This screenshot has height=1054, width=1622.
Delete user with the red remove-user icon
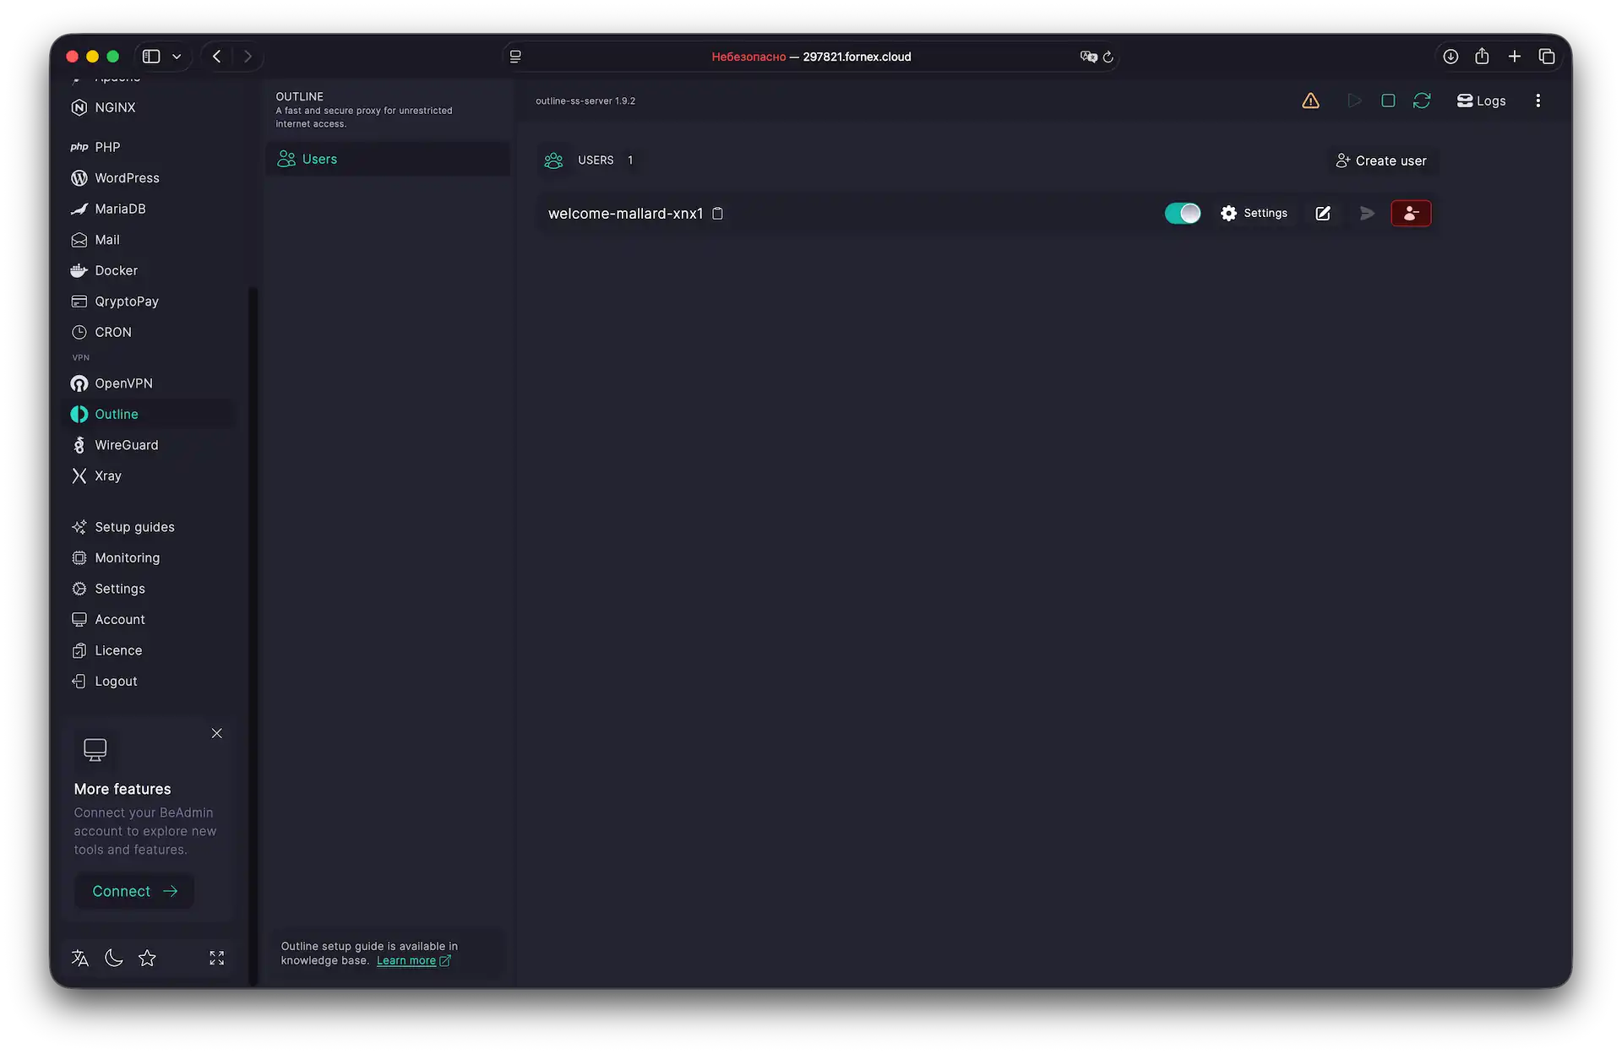[x=1411, y=213]
